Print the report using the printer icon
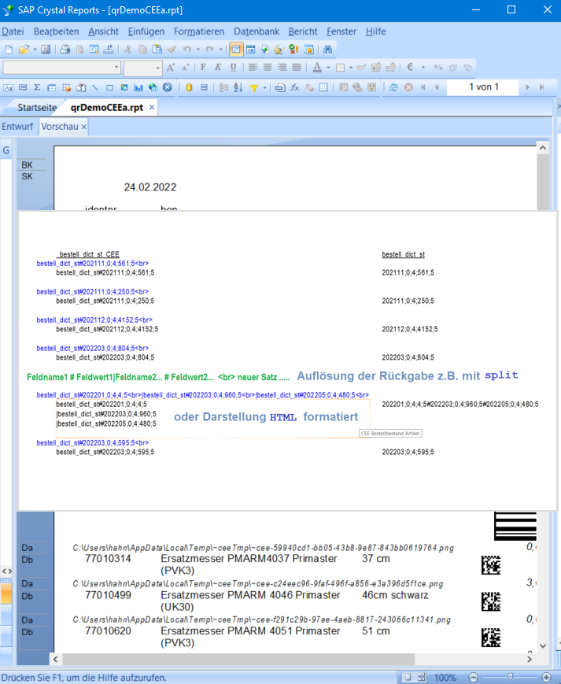 pos(65,50)
